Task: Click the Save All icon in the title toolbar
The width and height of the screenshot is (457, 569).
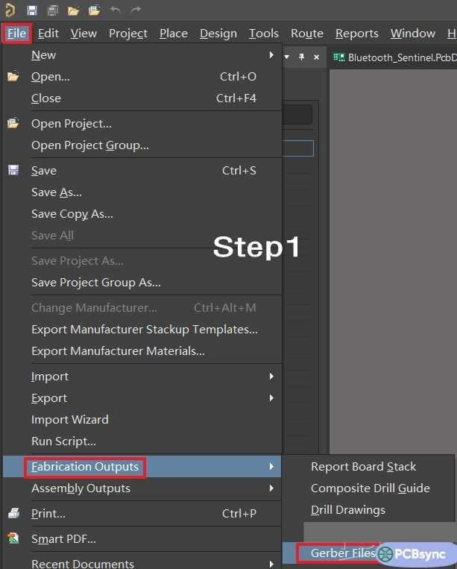Action: pos(52,10)
